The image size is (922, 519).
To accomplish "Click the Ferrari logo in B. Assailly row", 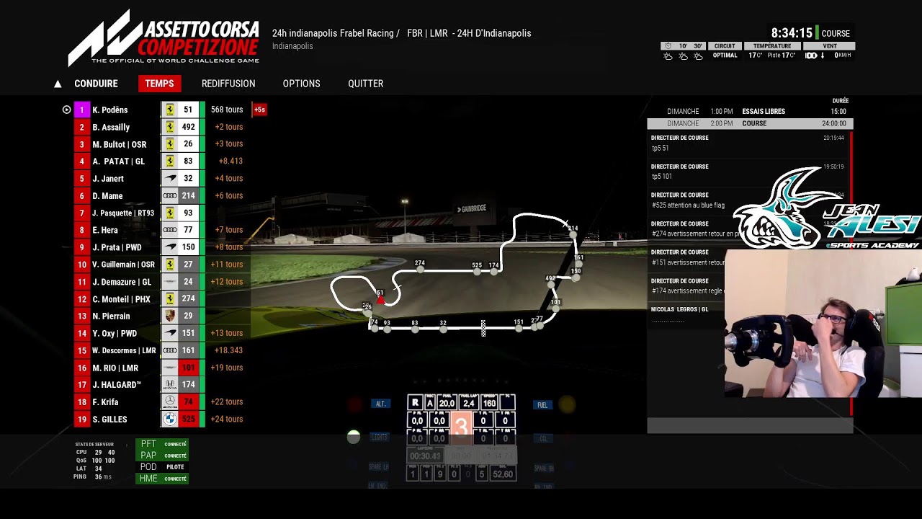I will [169, 127].
